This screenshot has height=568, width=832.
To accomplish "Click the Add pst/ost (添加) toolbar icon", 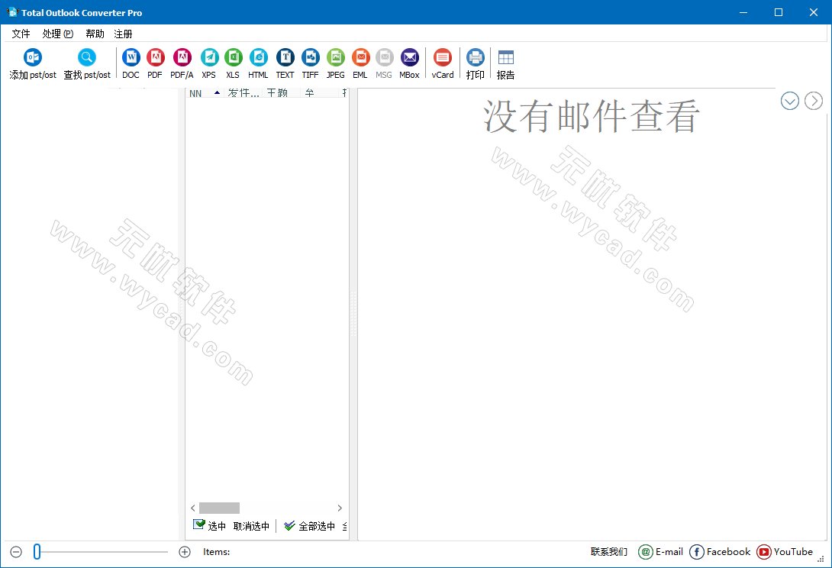I will (x=33, y=58).
